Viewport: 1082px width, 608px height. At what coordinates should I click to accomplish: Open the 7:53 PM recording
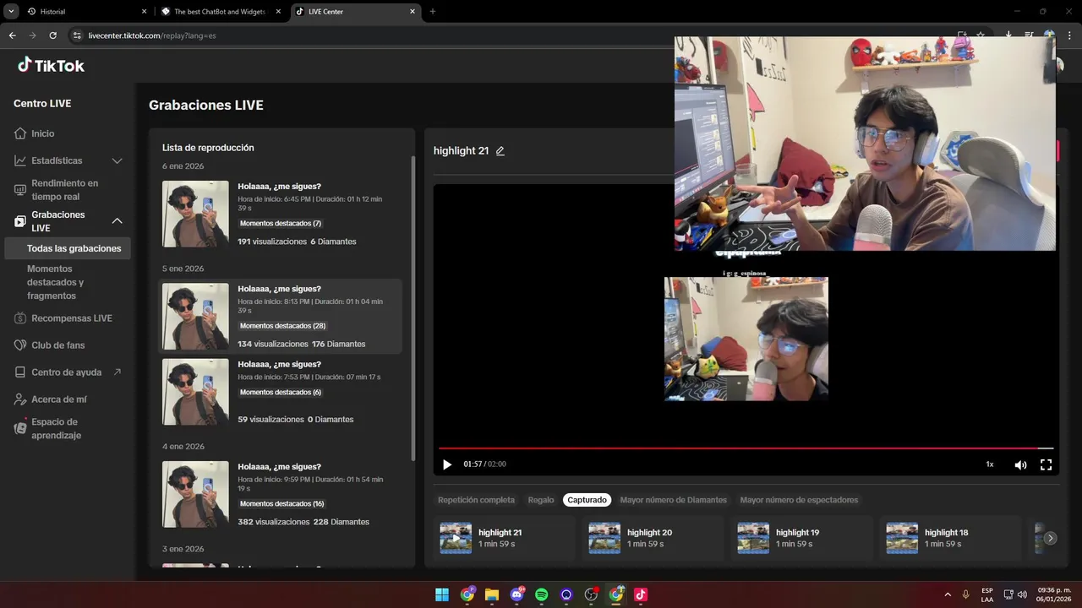pos(280,391)
